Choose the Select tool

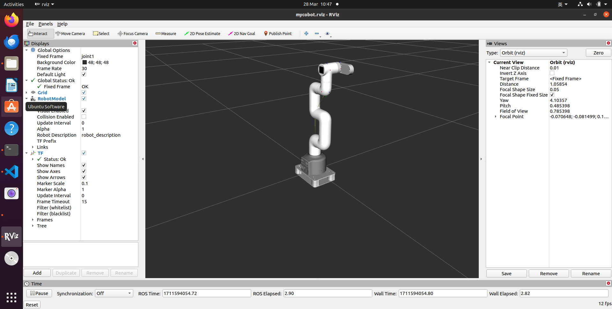tap(101, 33)
